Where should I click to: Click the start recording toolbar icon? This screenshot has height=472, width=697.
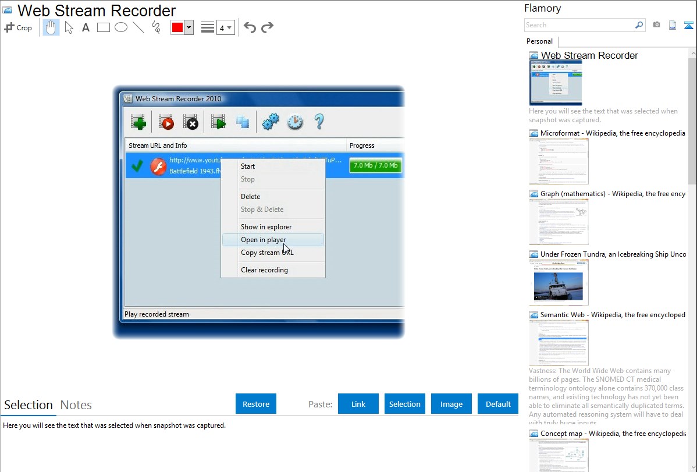[166, 122]
